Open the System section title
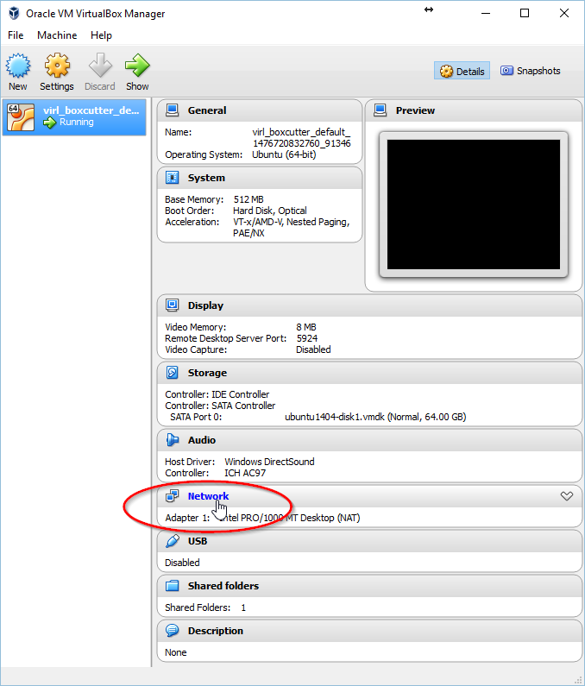The width and height of the screenshot is (585, 686). 206,178
